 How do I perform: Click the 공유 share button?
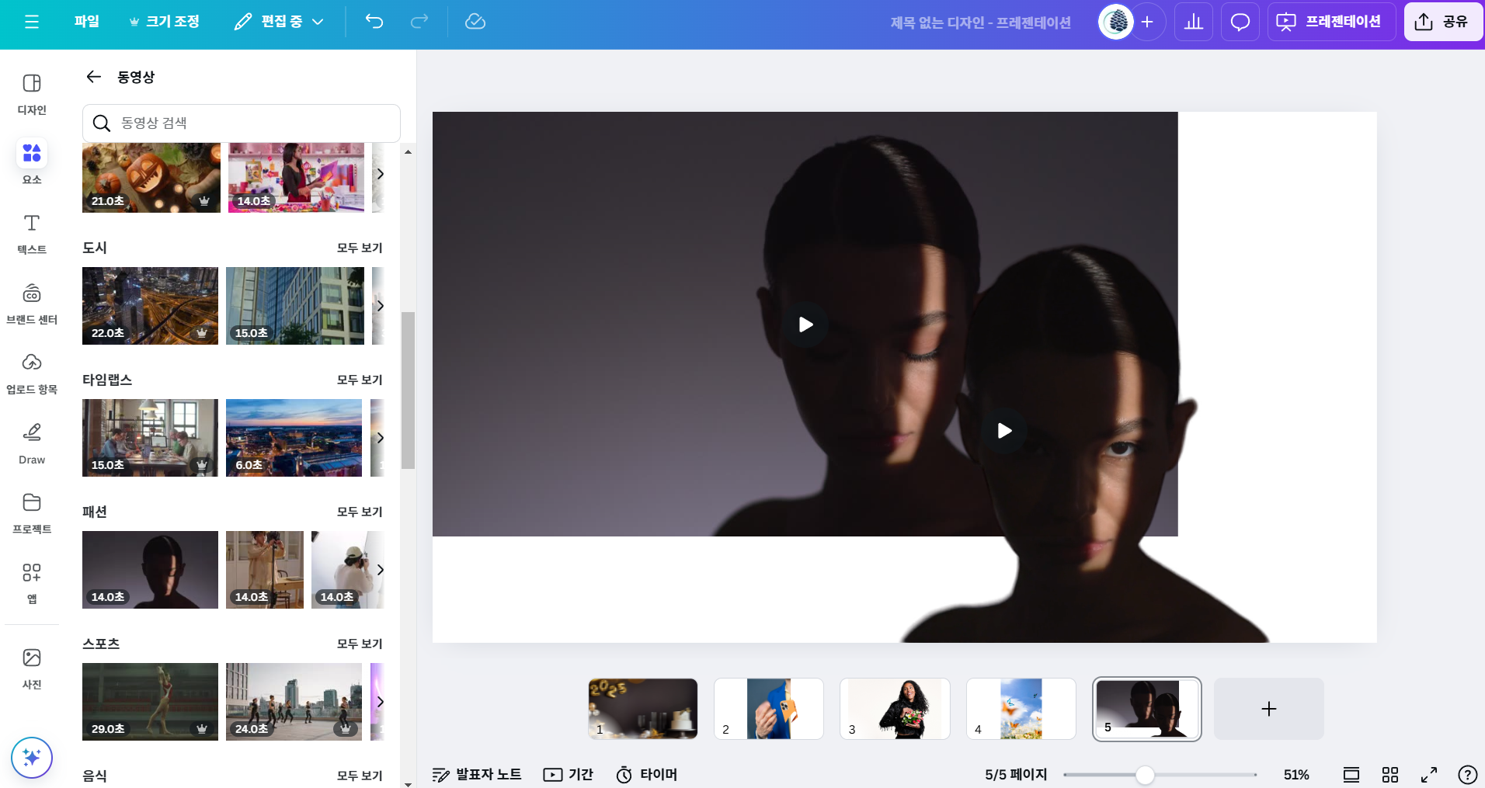pos(1444,22)
